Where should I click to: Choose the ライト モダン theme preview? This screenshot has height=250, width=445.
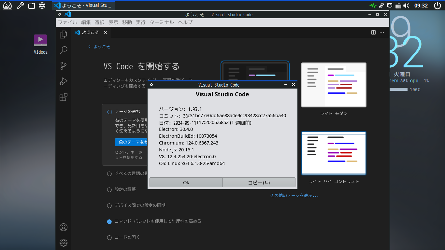pos(334,85)
